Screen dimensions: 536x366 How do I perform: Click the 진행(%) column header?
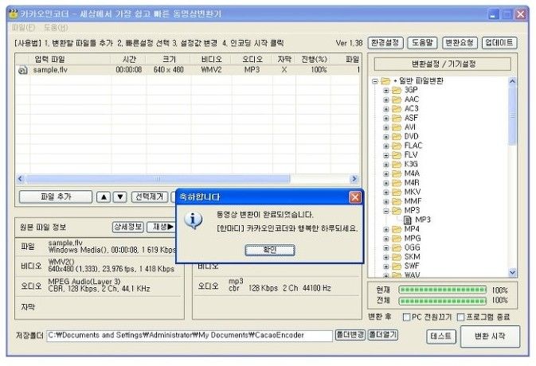tap(314, 60)
